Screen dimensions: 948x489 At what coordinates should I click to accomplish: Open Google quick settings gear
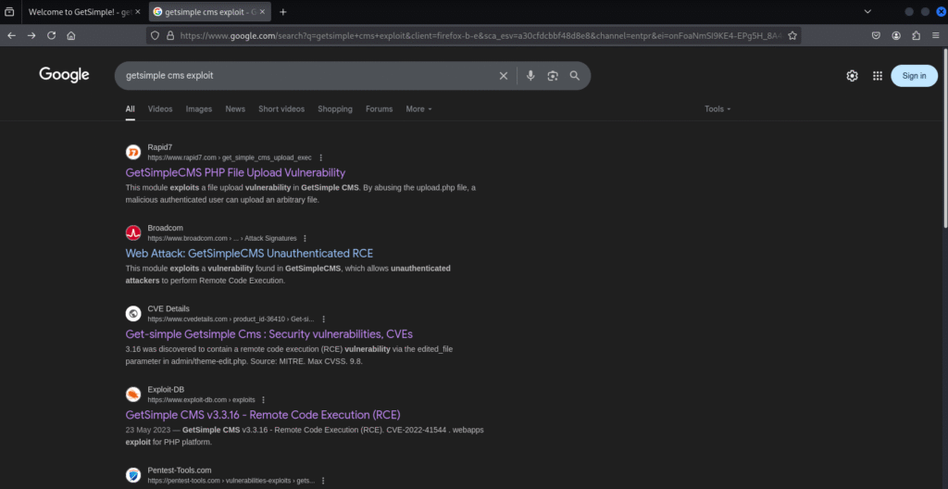click(852, 76)
